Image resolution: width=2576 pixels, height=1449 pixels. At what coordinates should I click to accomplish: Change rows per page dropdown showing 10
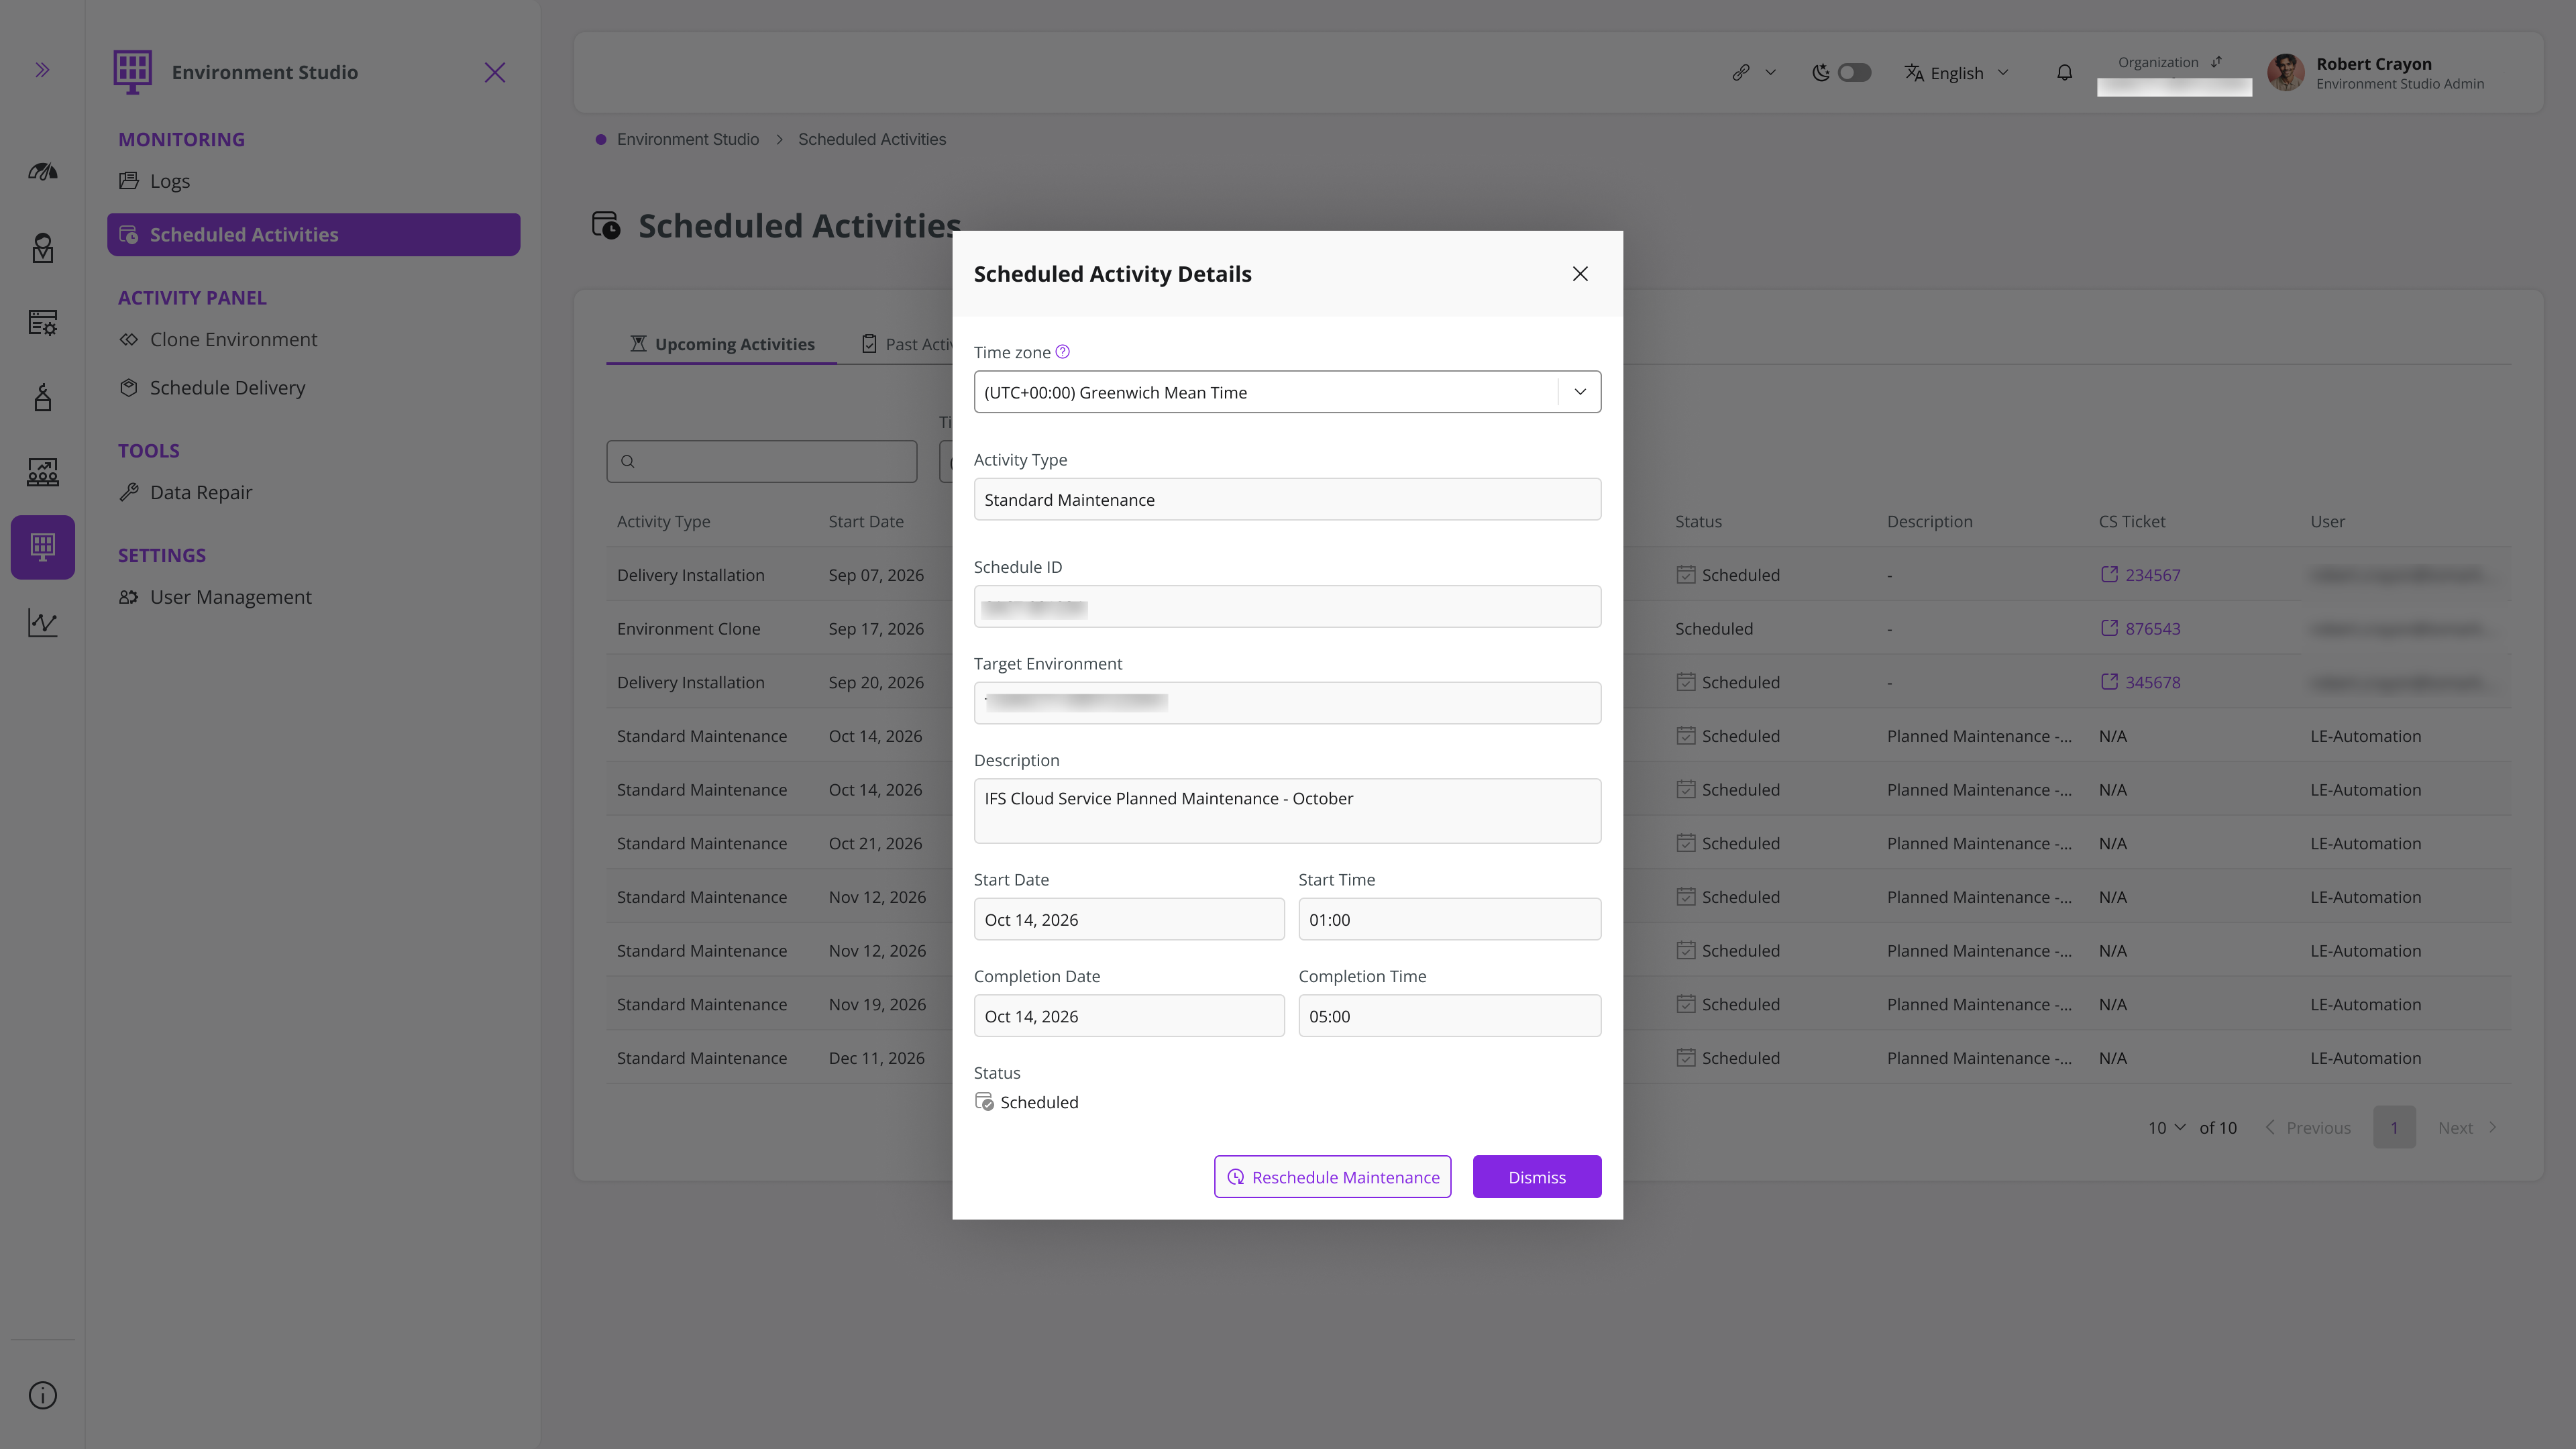pyautogui.click(x=2166, y=1128)
